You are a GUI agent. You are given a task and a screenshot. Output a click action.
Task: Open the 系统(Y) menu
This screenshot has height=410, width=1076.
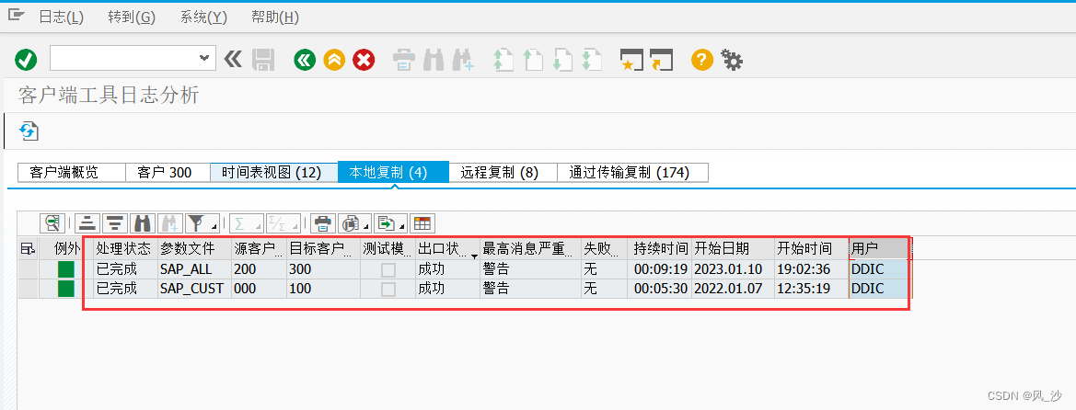click(x=203, y=17)
